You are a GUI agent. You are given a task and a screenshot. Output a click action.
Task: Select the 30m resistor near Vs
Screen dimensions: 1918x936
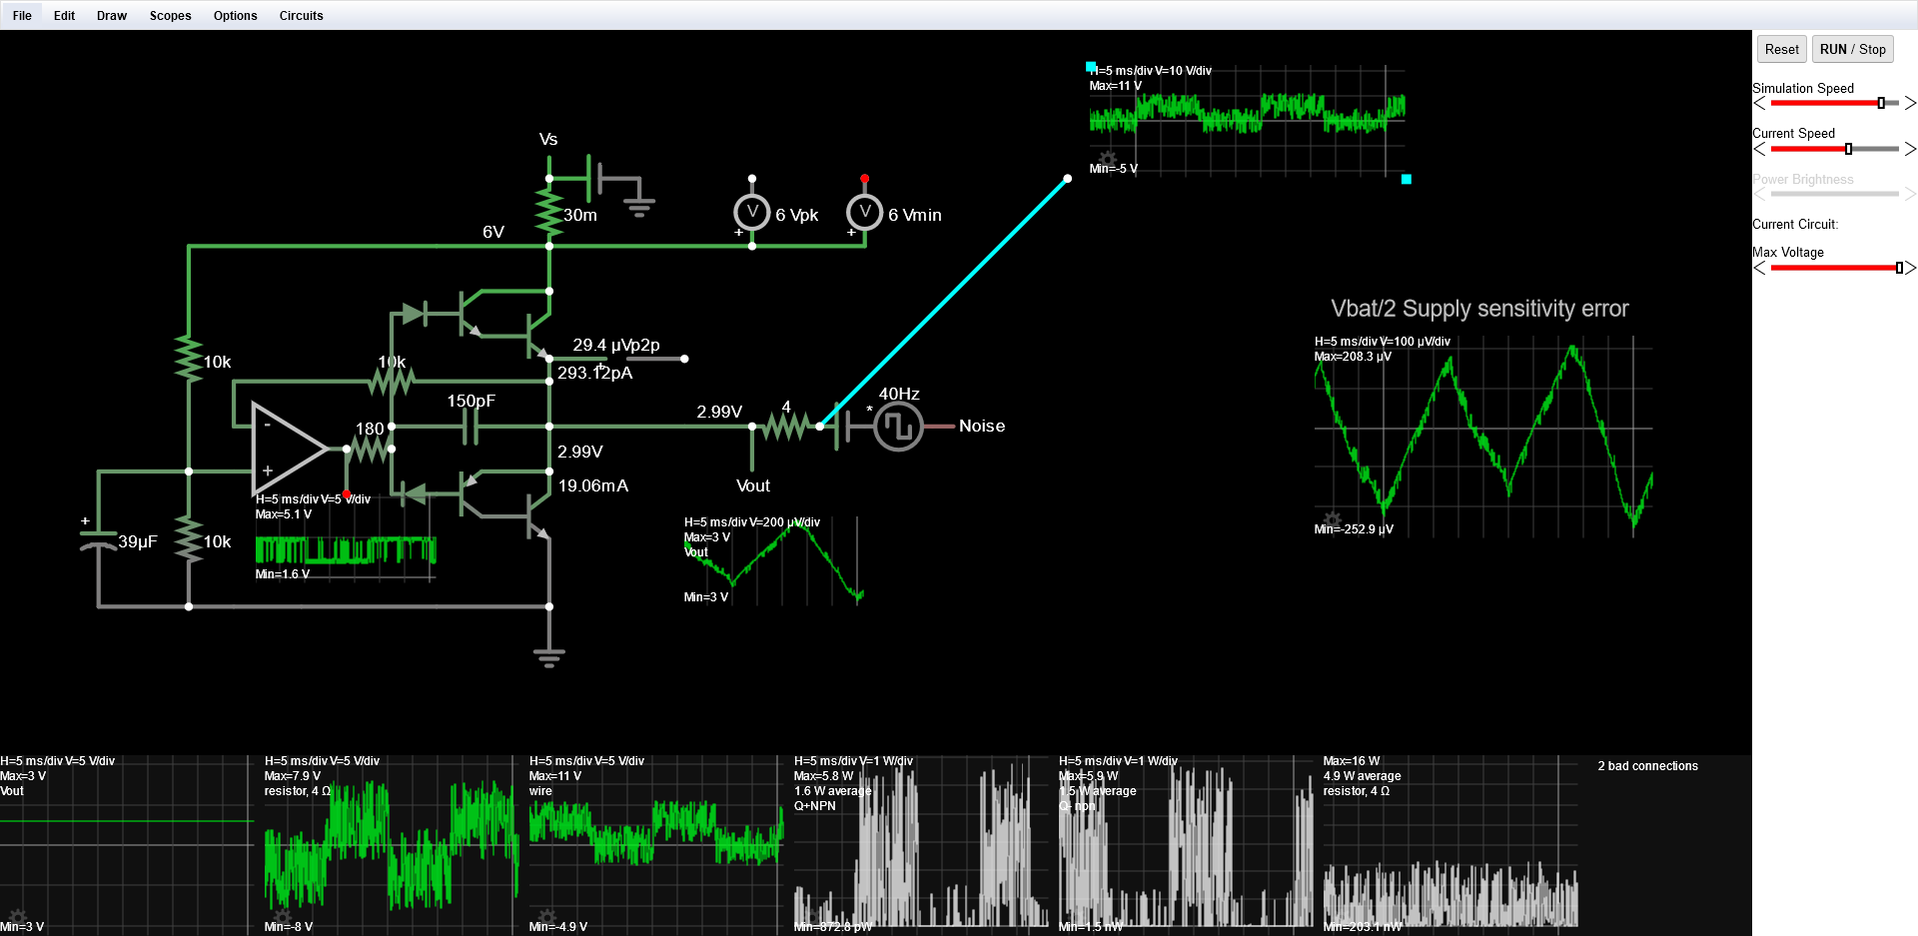(549, 212)
